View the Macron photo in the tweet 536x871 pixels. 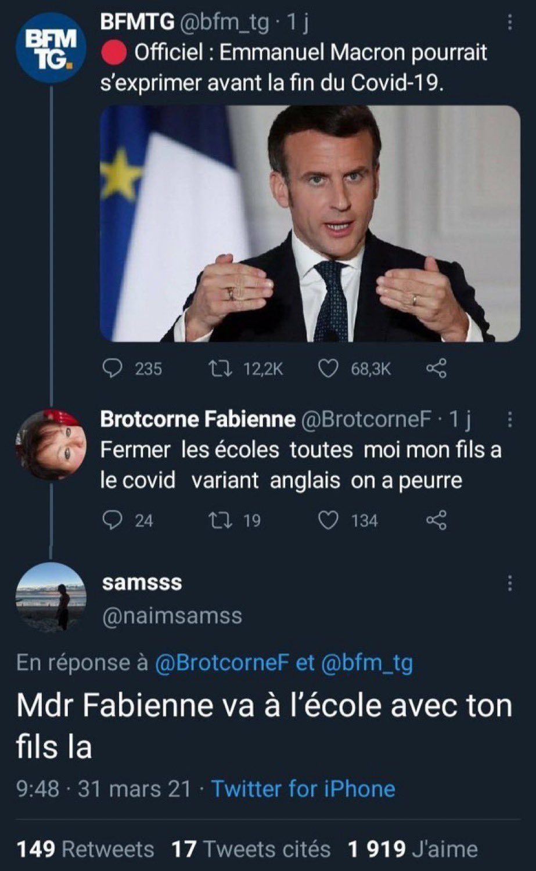tap(310, 224)
